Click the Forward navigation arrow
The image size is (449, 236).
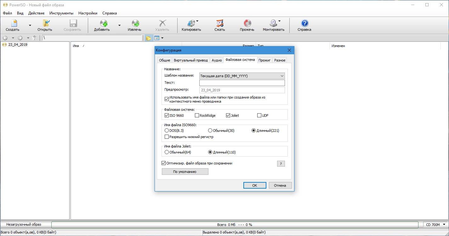[x=20, y=38]
